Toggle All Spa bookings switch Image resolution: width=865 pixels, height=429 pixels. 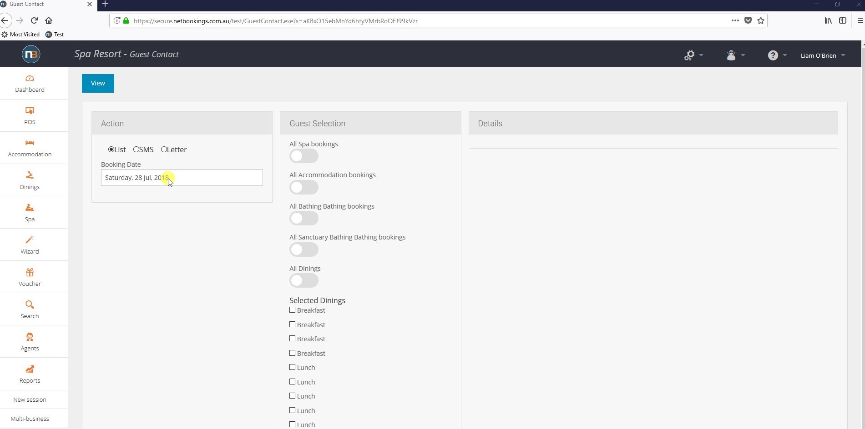click(x=304, y=156)
